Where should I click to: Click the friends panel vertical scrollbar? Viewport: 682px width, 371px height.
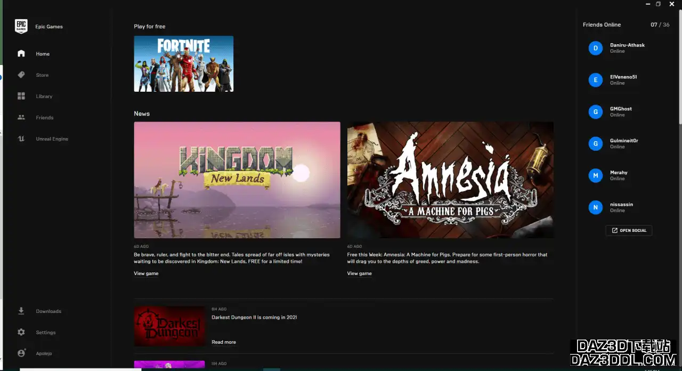point(680,67)
